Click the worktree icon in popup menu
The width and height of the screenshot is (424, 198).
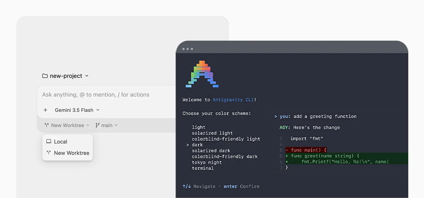(49, 153)
